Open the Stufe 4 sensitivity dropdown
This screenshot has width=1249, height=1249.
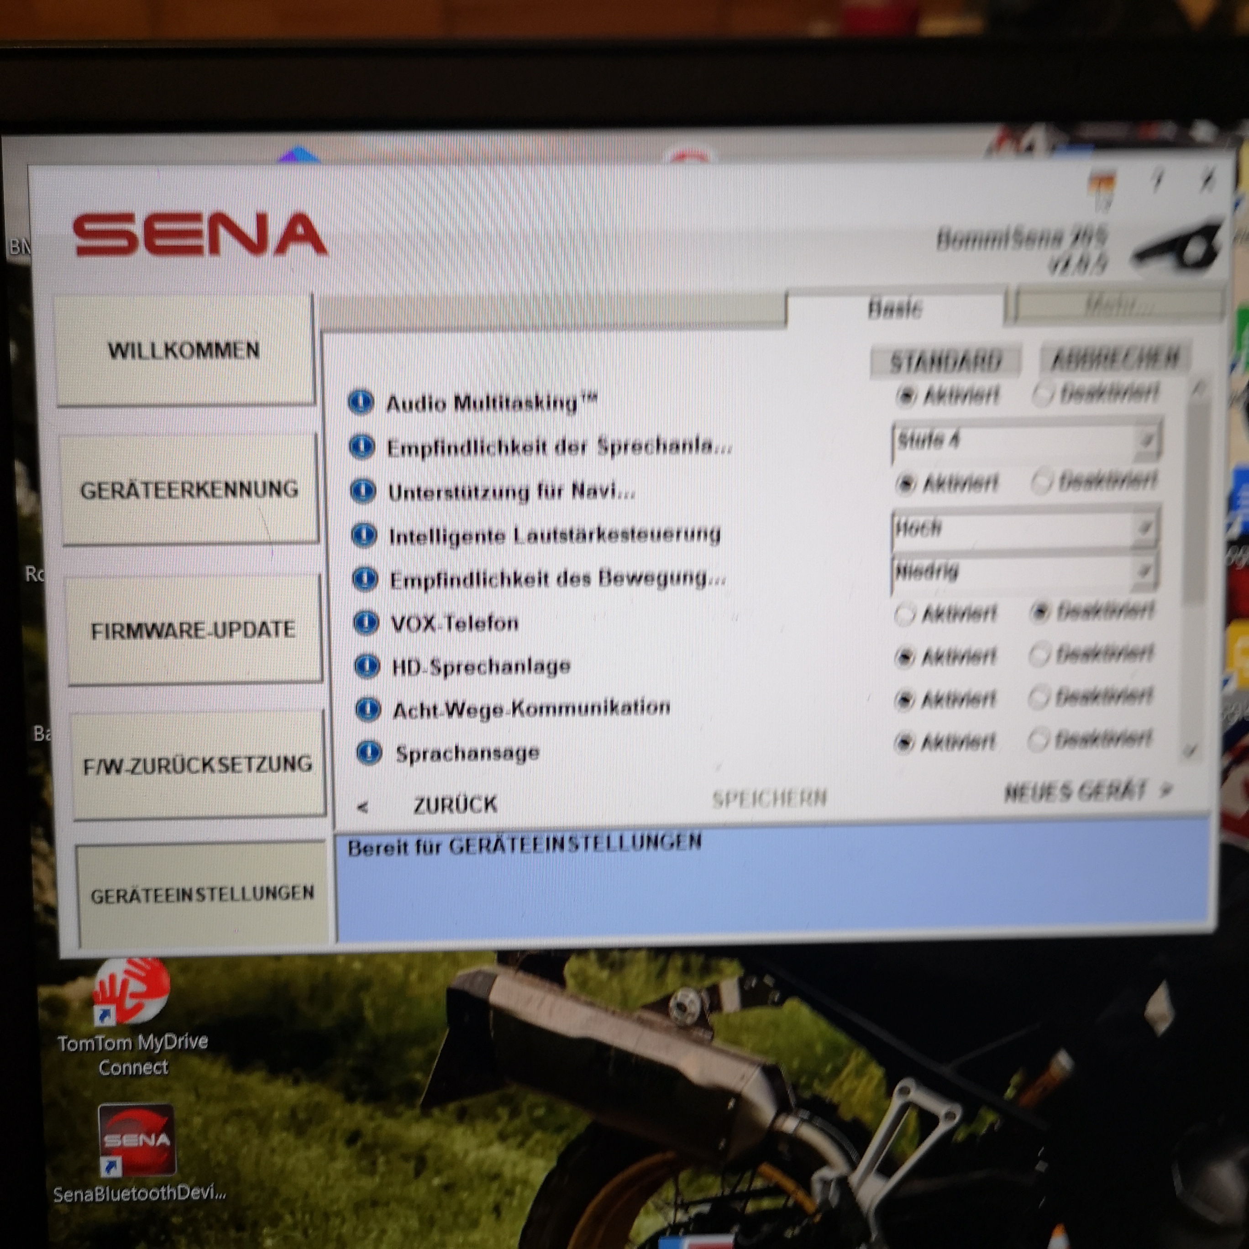1145,441
